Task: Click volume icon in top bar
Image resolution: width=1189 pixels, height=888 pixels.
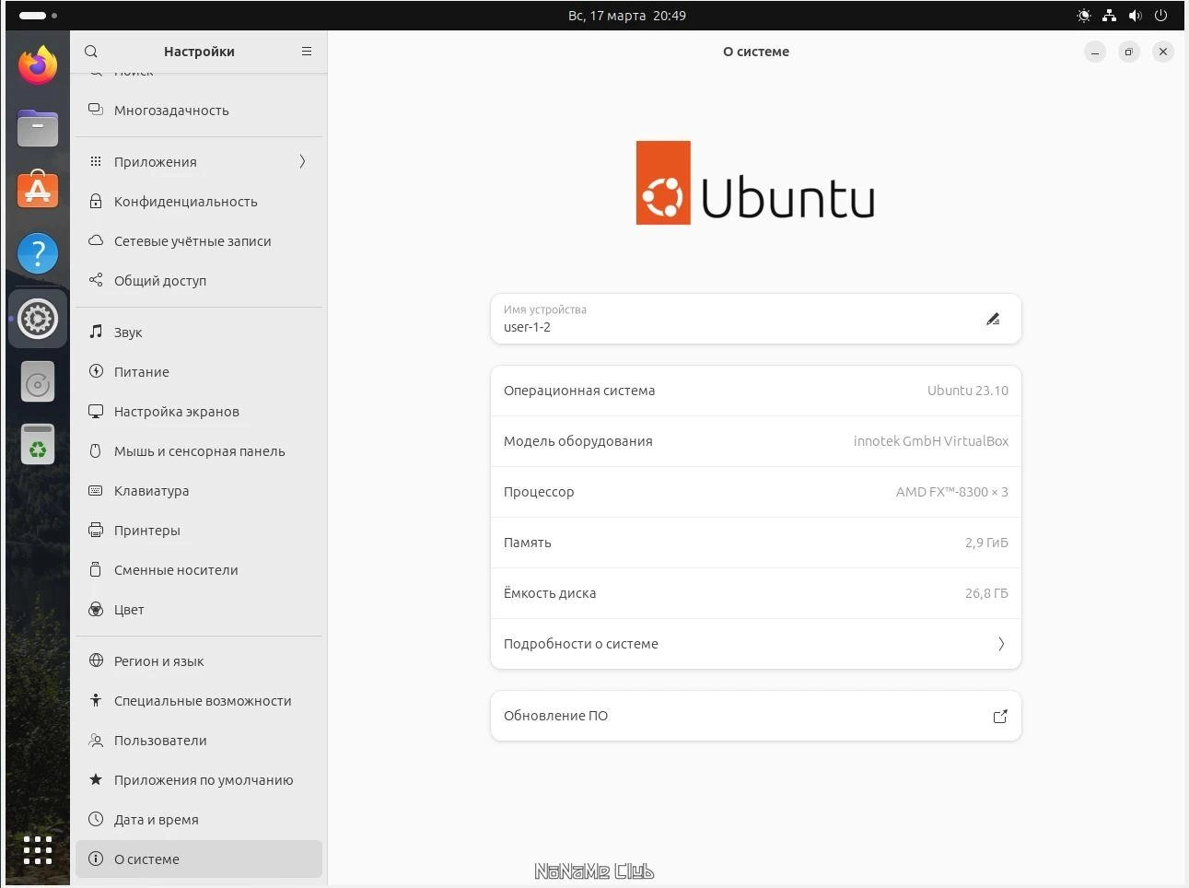Action: (1136, 16)
